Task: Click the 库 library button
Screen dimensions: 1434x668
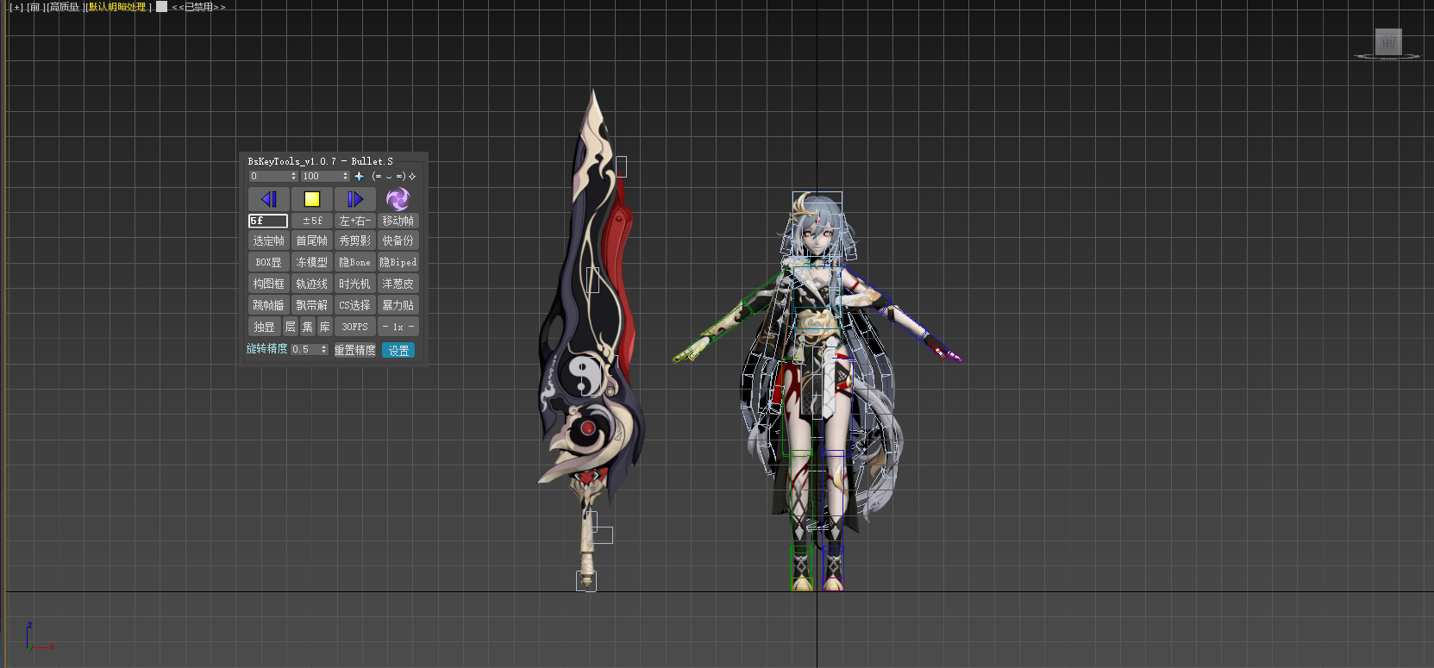Action: coord(325,327)
